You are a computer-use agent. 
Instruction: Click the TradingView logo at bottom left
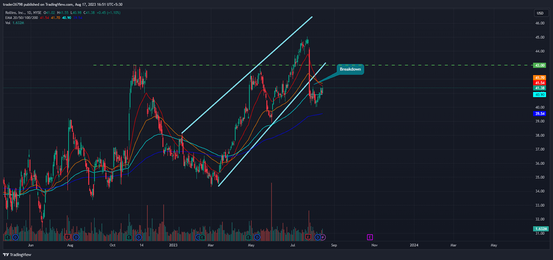point(17,255)
